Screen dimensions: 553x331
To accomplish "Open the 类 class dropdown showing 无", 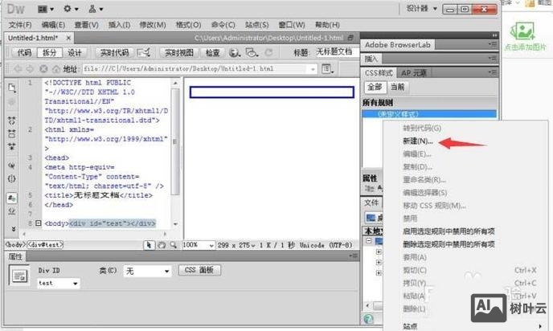I will coord(147,271).
